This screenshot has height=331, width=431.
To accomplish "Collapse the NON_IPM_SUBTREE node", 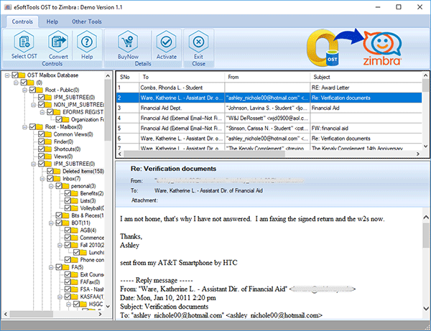I will click(34, 105).
